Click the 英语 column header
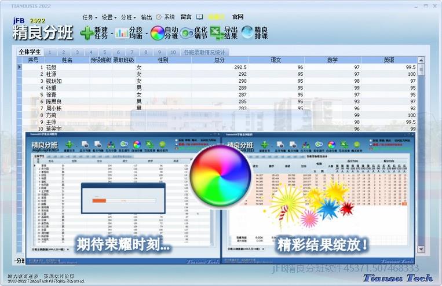The image size is (442, 286). click(x=389, y=60)
